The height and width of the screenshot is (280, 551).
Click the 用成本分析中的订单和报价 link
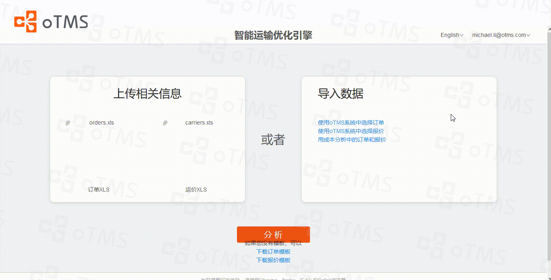[x=352, y=140]
